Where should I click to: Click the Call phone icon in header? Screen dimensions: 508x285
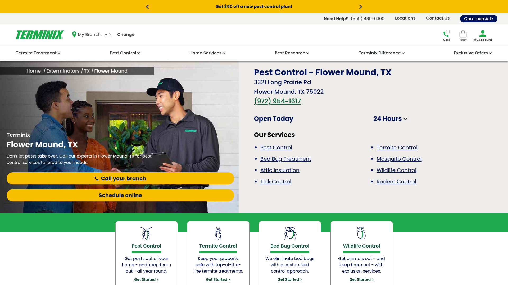click(446, 34)
